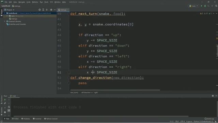Collapse the helloWorld project root

click(x=4, y=13)
